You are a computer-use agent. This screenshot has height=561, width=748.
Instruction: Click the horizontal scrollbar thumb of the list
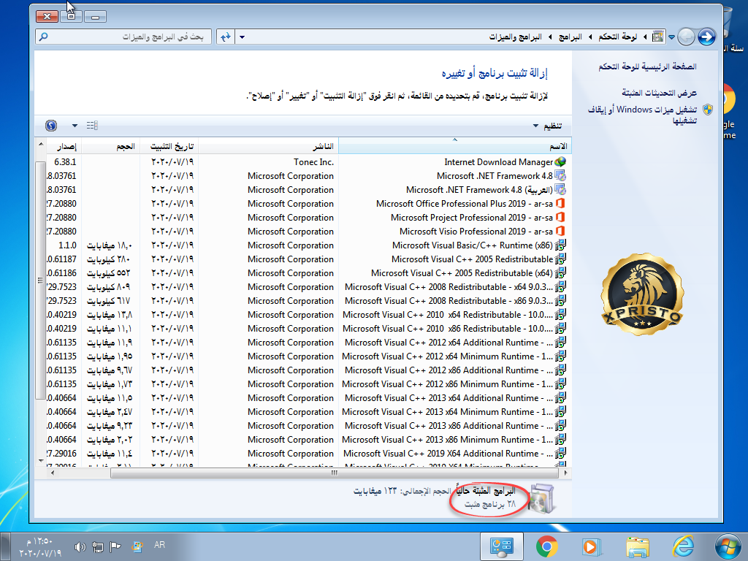(335, 473)
